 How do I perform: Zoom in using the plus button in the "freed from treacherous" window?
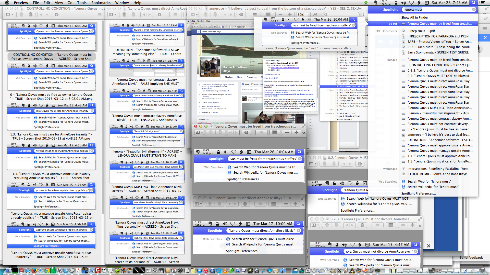coord(296,132)
